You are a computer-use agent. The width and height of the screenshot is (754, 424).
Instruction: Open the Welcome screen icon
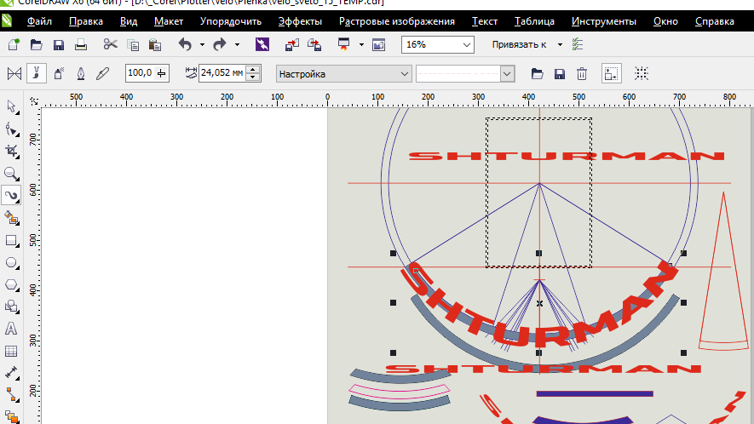click(x=379, y=45)
